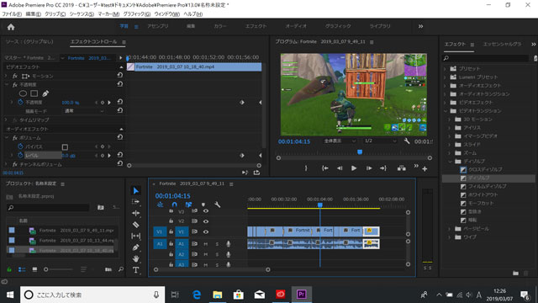Click the Home icon in workspace bar
Viewport: 538px width, 303px height.
(11, 27)
